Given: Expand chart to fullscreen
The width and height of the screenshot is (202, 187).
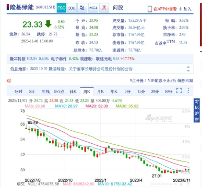Looking at the screenshot, I should (179, 90).
